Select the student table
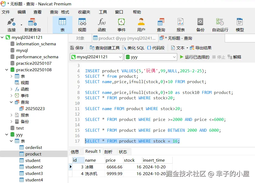This screenshot has height=183, width=255. click(33, 161)
